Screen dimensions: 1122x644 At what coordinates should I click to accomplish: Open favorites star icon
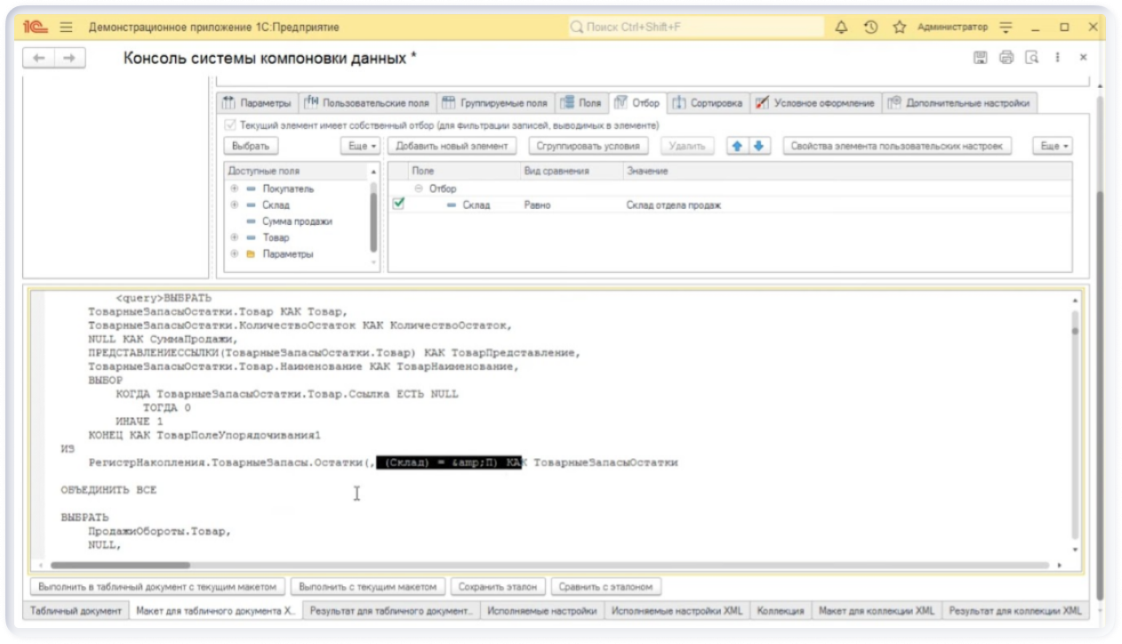899,28
